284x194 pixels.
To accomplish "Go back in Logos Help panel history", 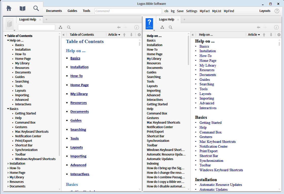I will pyautogui.click(x=258, y=27).
